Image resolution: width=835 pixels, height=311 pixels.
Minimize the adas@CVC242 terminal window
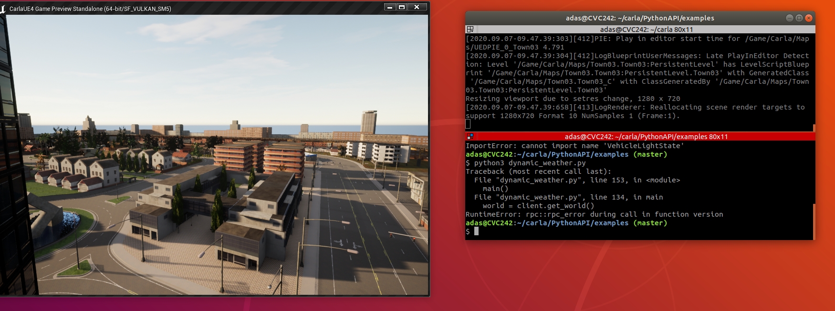pos(789,18)
